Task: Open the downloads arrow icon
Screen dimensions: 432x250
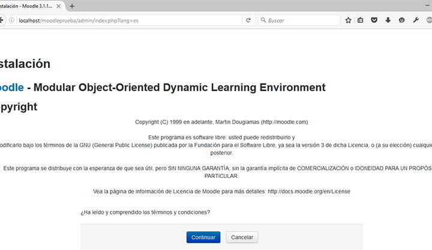Action: tap(388, 20)
